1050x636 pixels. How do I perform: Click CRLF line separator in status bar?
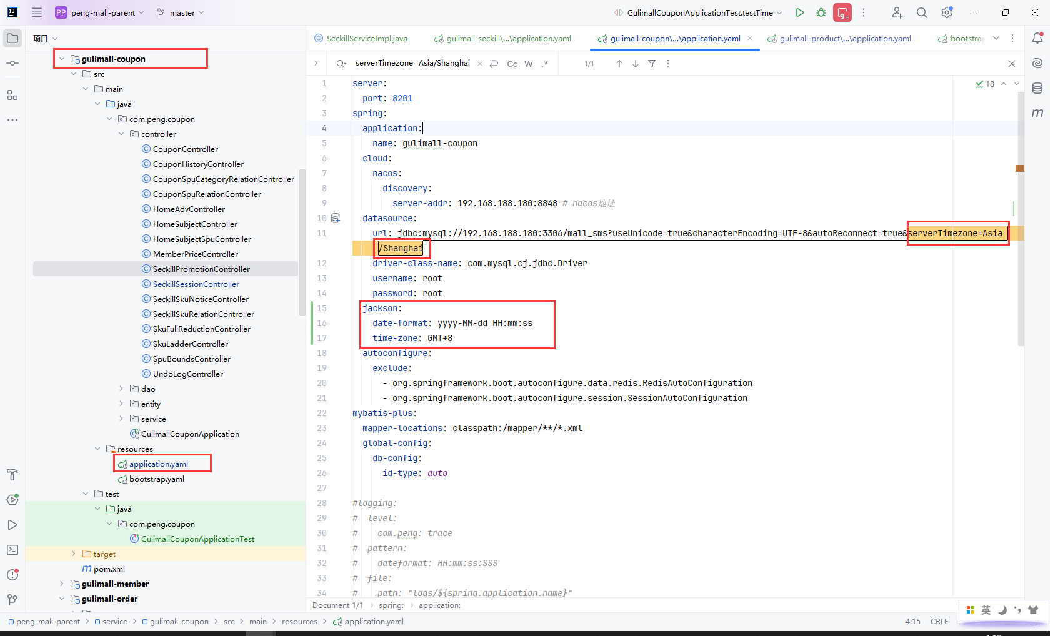pos(939,622)
